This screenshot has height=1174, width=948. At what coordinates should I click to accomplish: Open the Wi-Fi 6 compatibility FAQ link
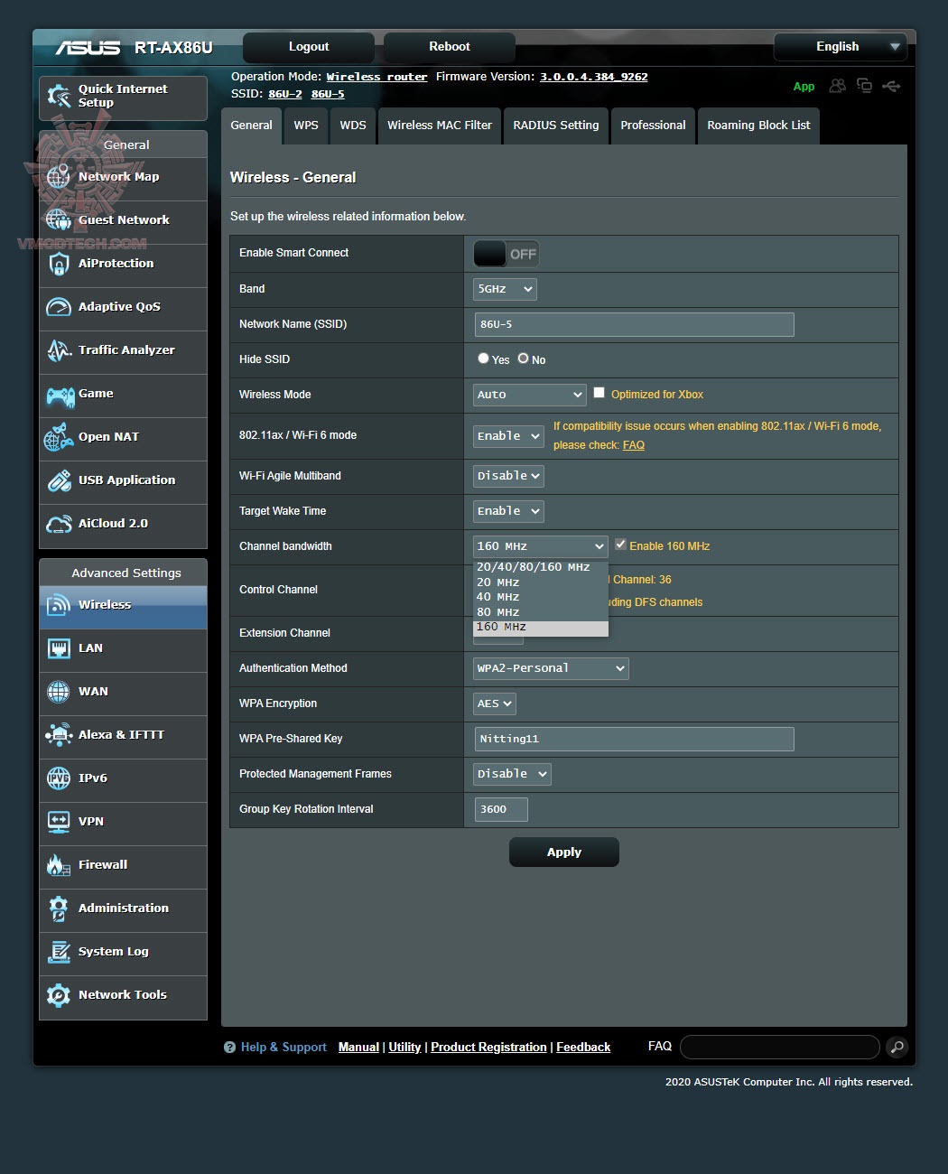click(634, 445)
